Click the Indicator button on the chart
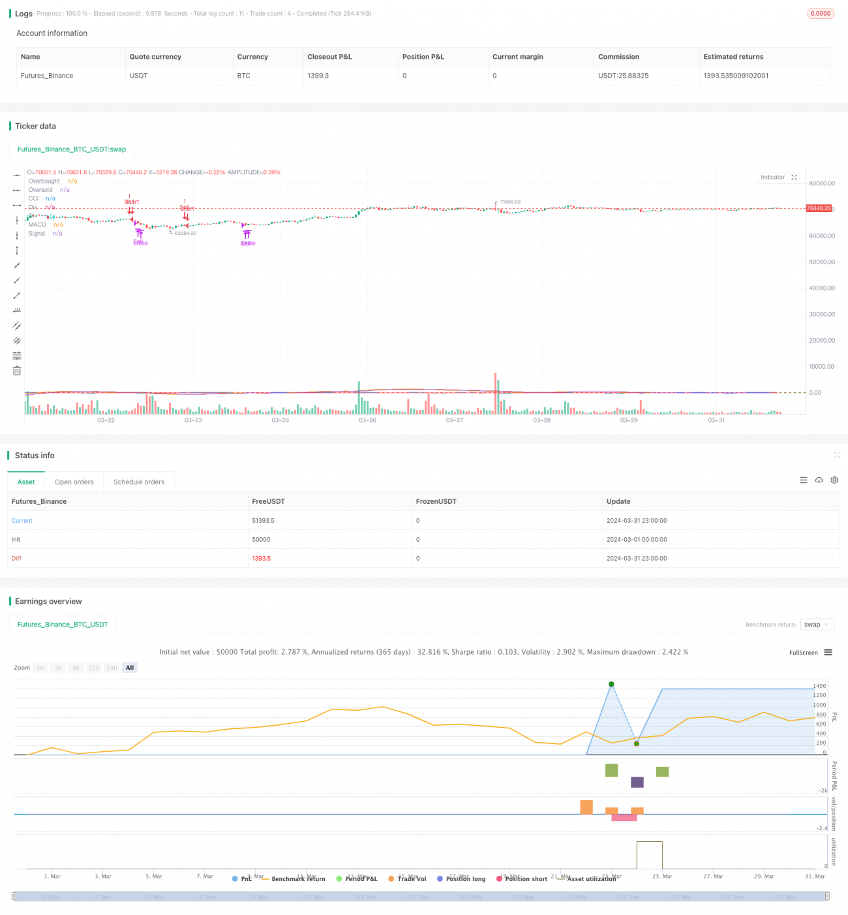This screenshot has height=915, width=848. (x=772, y=177)
